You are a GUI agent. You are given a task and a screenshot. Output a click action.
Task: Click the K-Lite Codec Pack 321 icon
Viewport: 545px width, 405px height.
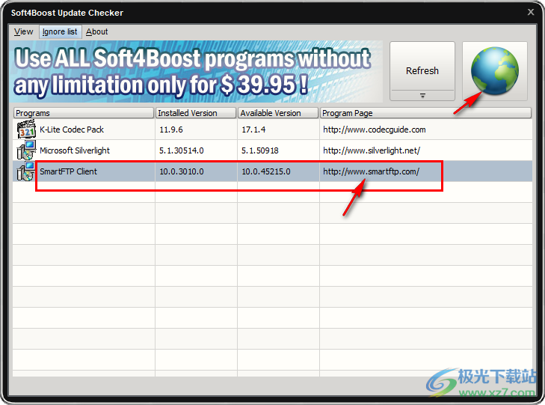[x=26, y=130]
